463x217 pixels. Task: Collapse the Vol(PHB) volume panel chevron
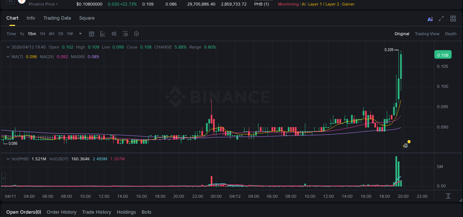click(7, 158)
